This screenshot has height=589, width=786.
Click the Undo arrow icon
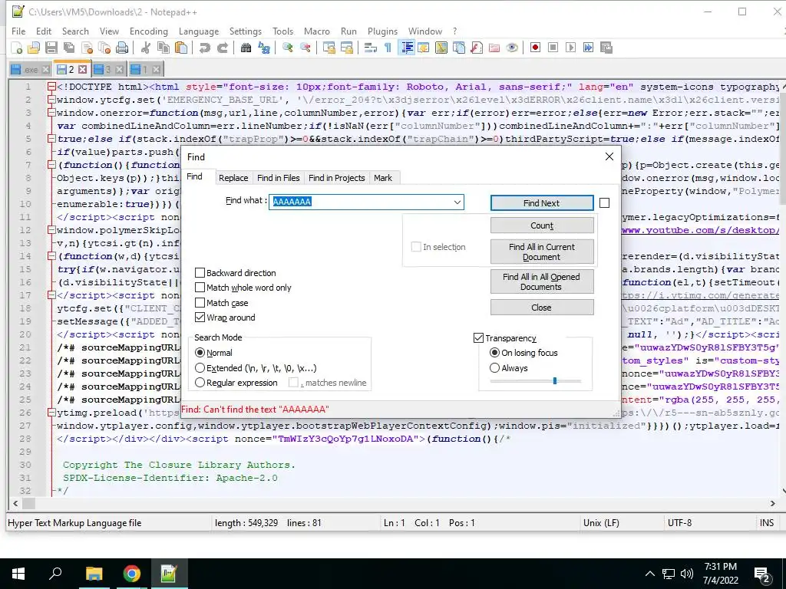[x=204, y=48]
